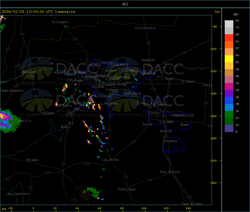Click the 'Soitue' map label

(147, 124)
